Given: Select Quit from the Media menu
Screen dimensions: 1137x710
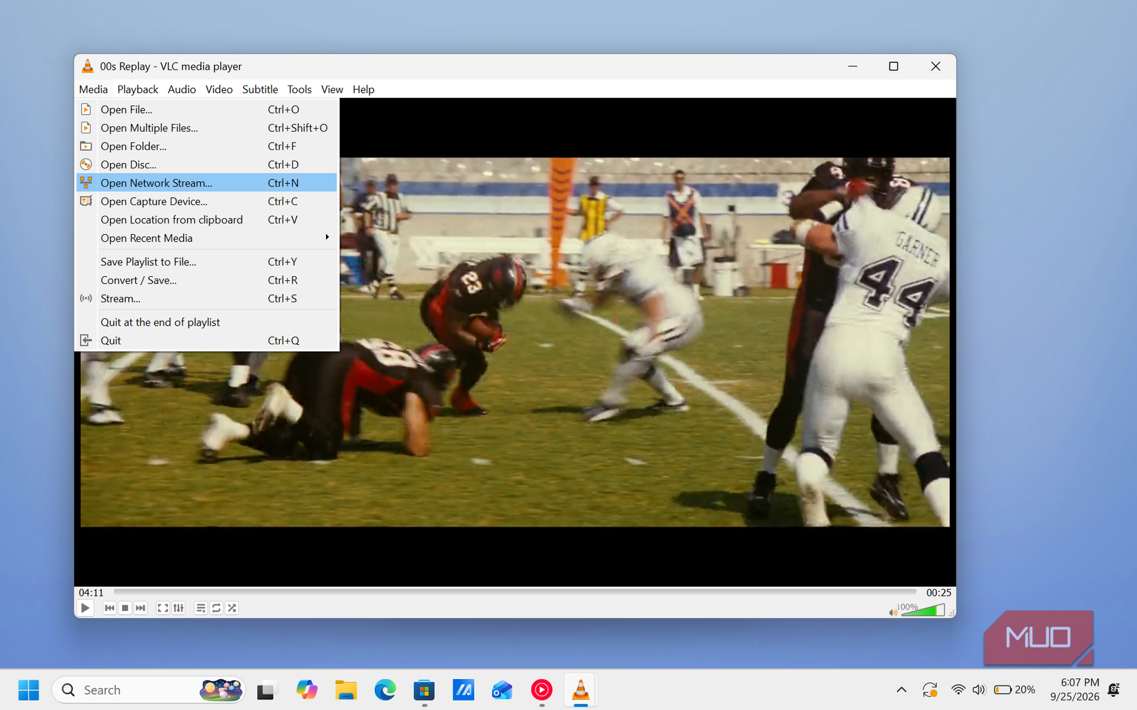Looking at the screenshot, I should tap(207, 341).
